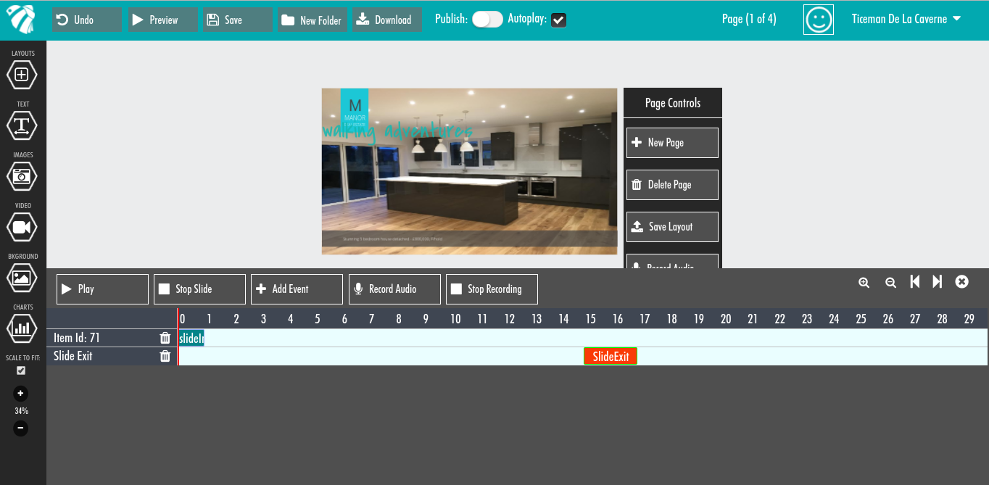
Task: Select the slideIn event block on the timeline
Action: coord(191,338)
